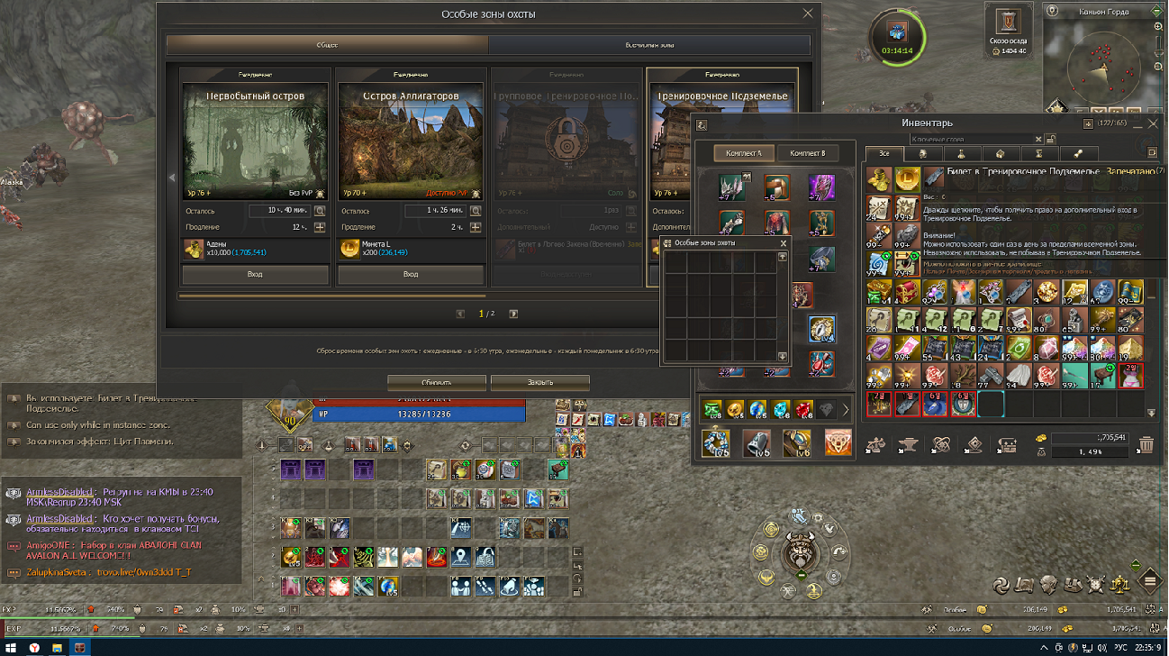Click plus icon to extend Остров Аллигаторов time
Screen dimensions: 1169x656
(x=476, y=227)
